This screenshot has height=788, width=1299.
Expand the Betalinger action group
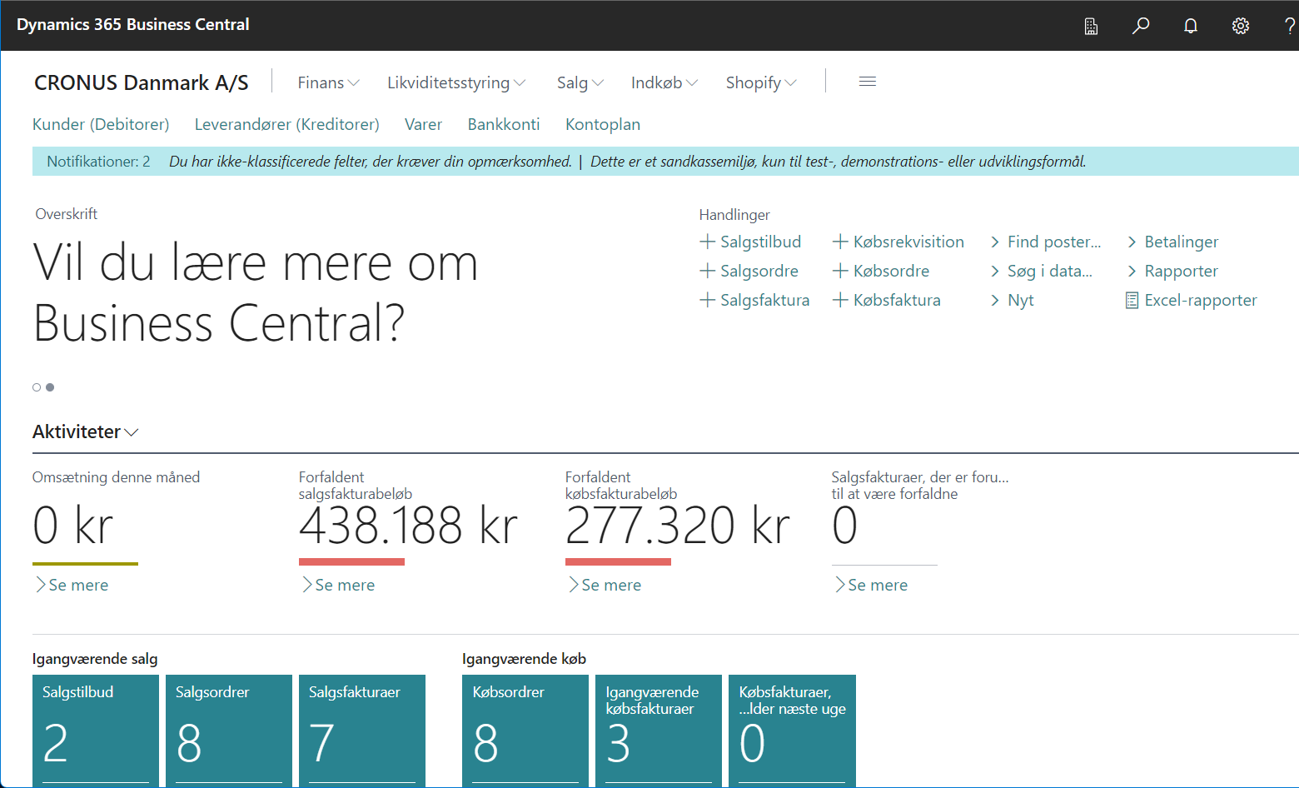[1172, 242]
